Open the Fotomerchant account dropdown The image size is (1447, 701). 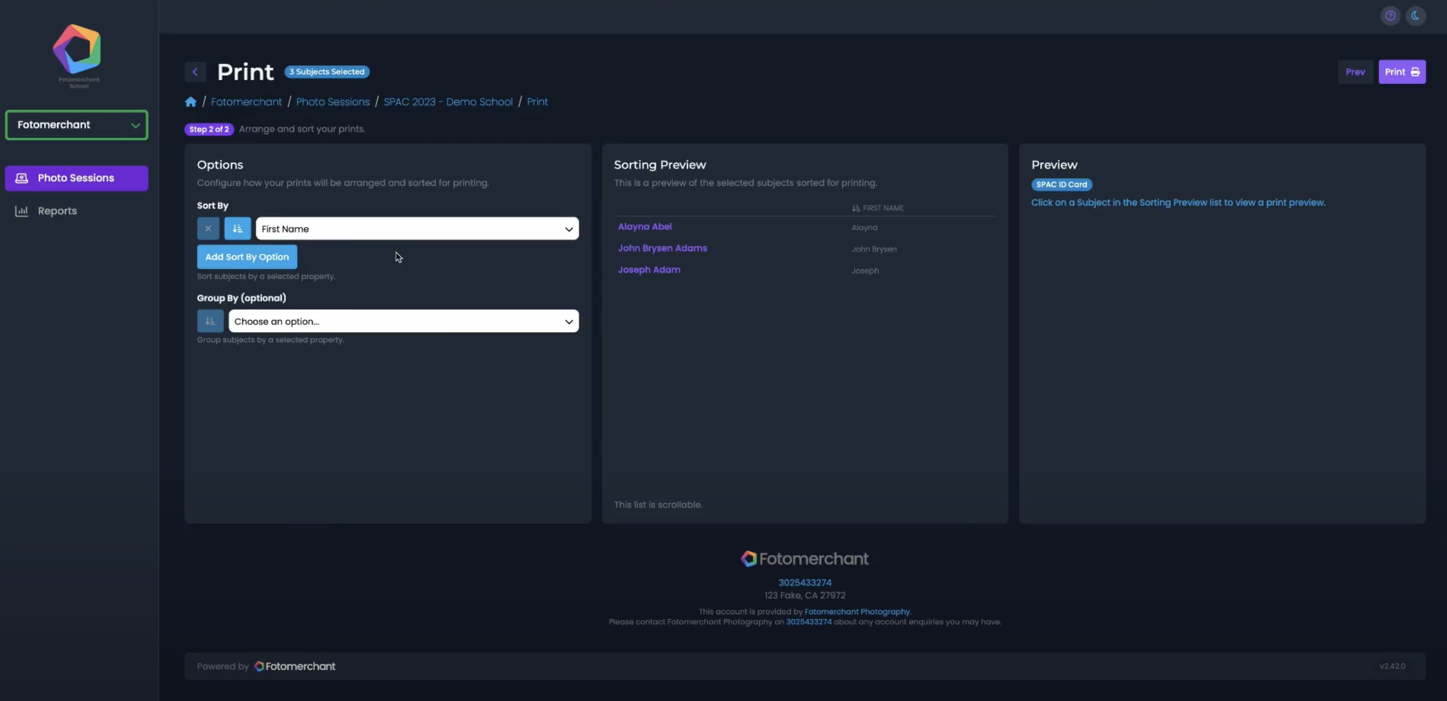click(77, 125)
